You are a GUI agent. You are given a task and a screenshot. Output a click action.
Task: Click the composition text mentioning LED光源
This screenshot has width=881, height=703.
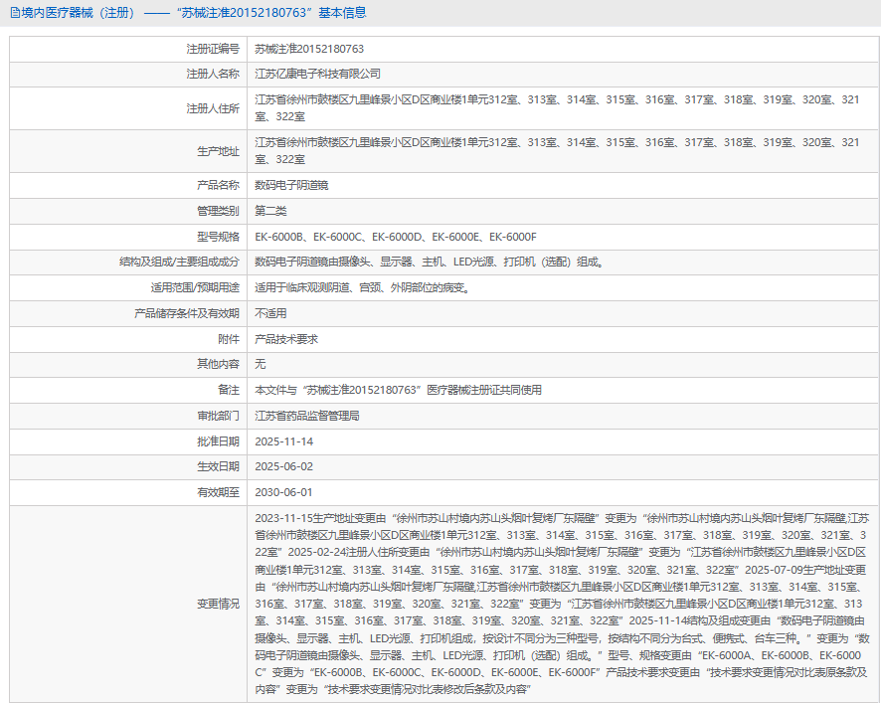coord(431,262)
